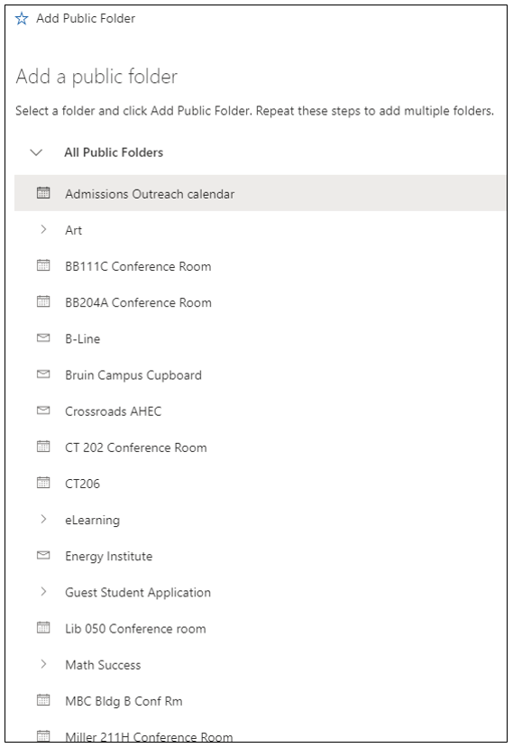This screenshot has height=748, width=513.
Task: Click calendar icon next to BB111C Conference Room
Action: coord(43,265)
